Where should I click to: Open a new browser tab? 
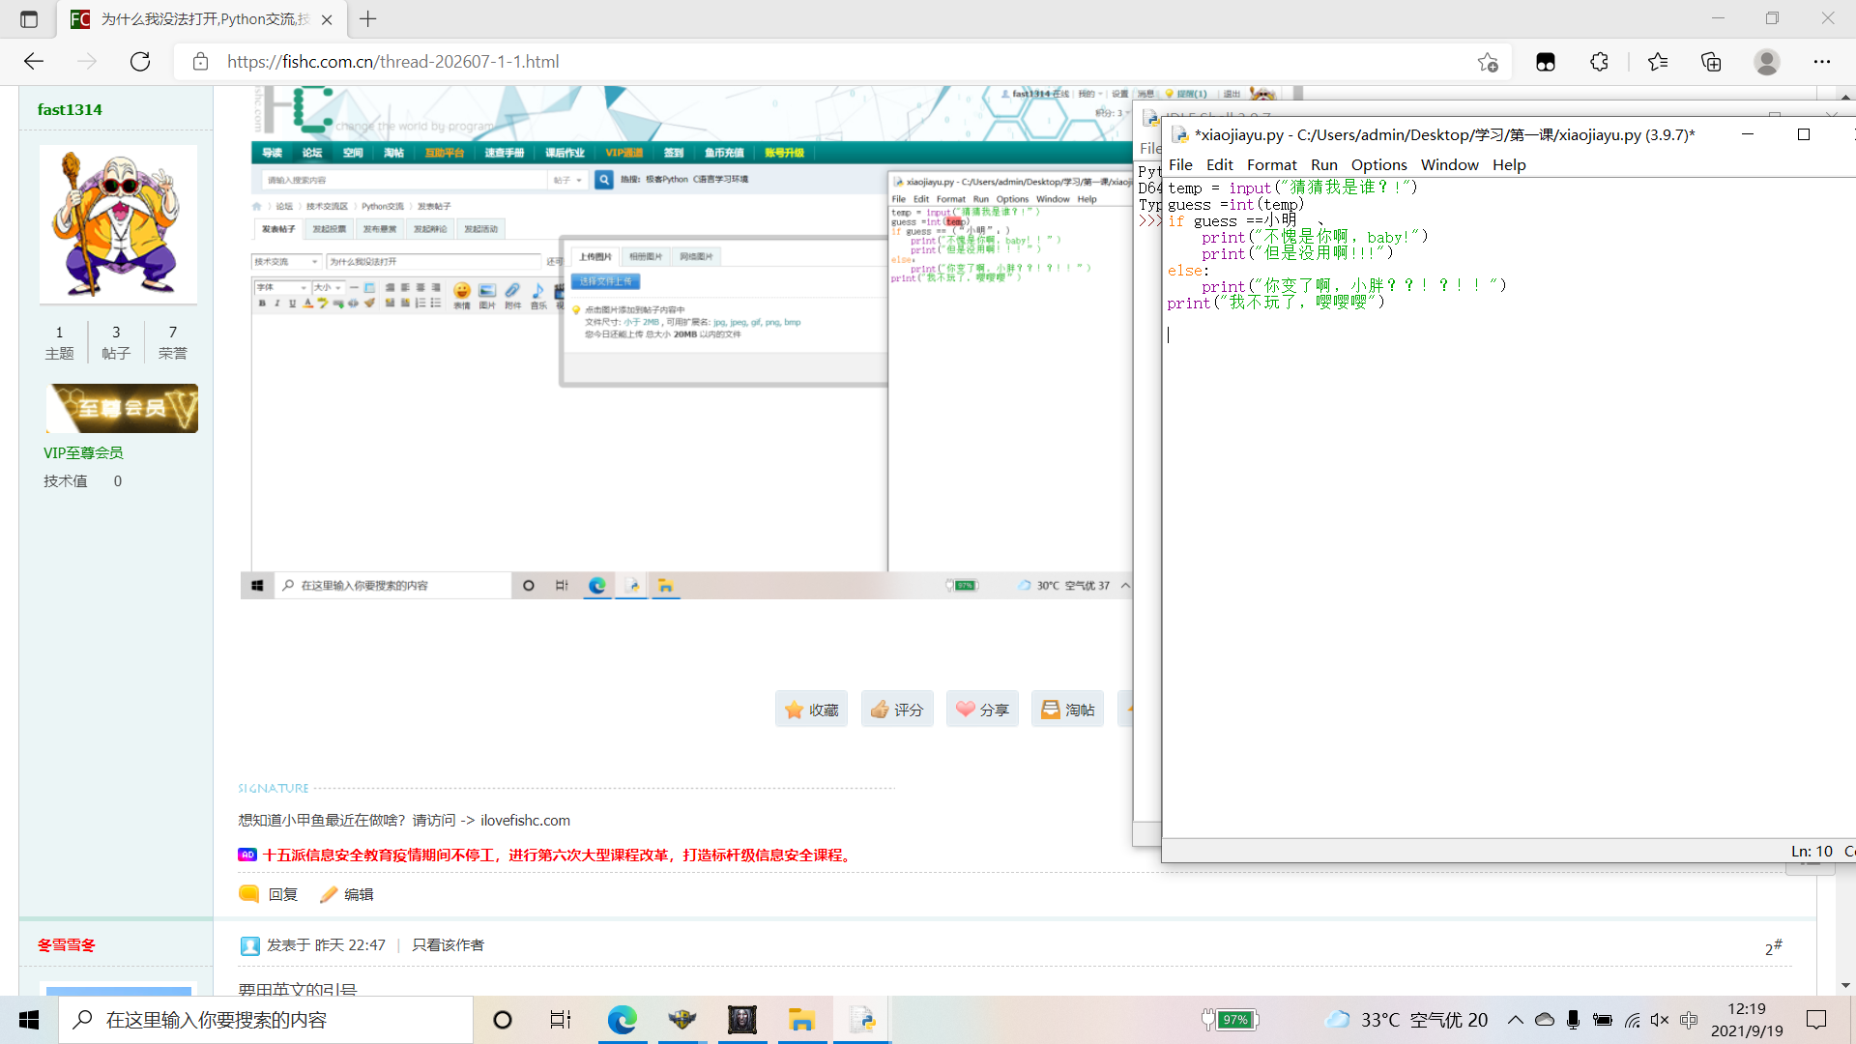pos(368,18)
